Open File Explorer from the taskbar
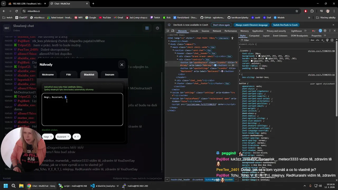Image resolution: width=338 pixels, height=190 pixels. (x=21, y=186)
